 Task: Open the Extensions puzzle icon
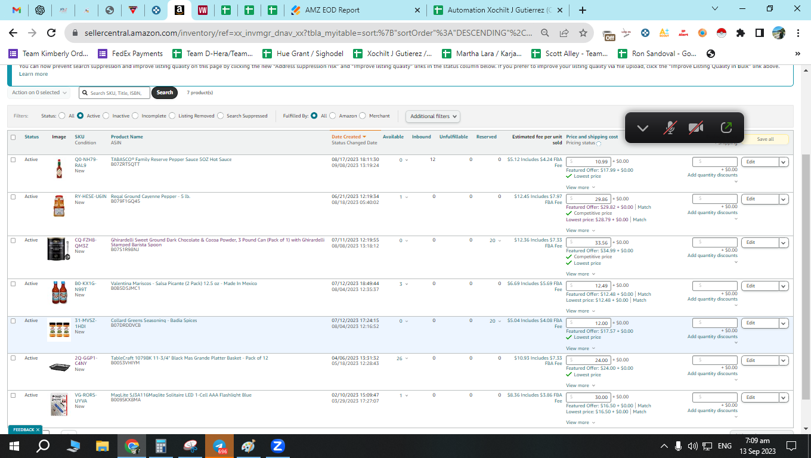point(741,33)
